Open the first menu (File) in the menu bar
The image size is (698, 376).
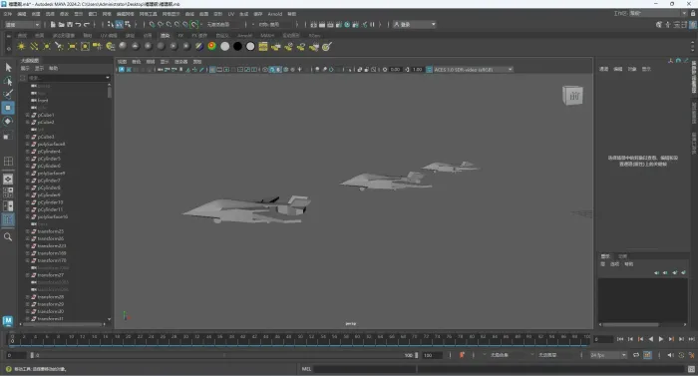8,14
